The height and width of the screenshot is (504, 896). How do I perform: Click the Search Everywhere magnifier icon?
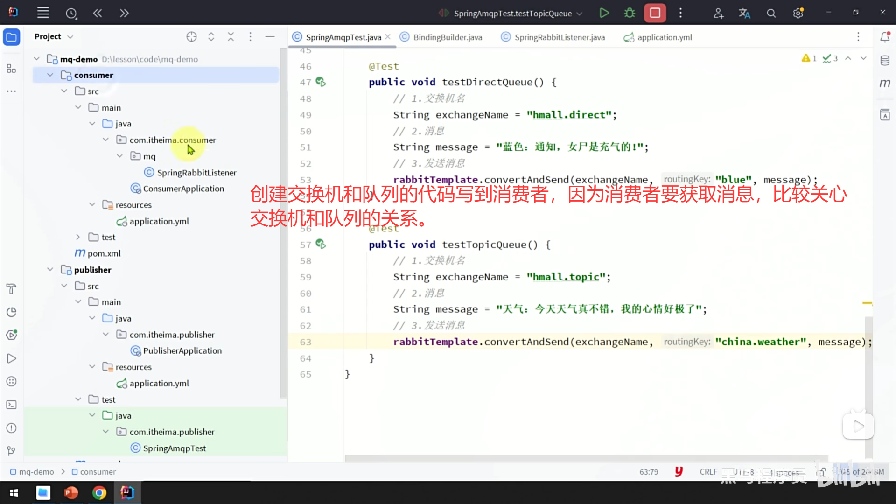click(771, 14)
